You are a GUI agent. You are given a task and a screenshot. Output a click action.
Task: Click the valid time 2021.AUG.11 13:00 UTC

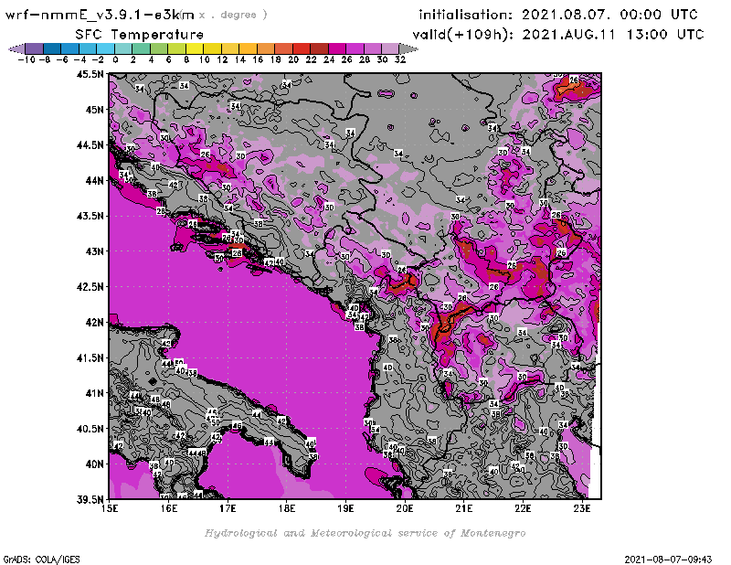(x=613, y=35)
